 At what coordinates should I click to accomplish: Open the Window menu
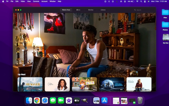point(53,1)
